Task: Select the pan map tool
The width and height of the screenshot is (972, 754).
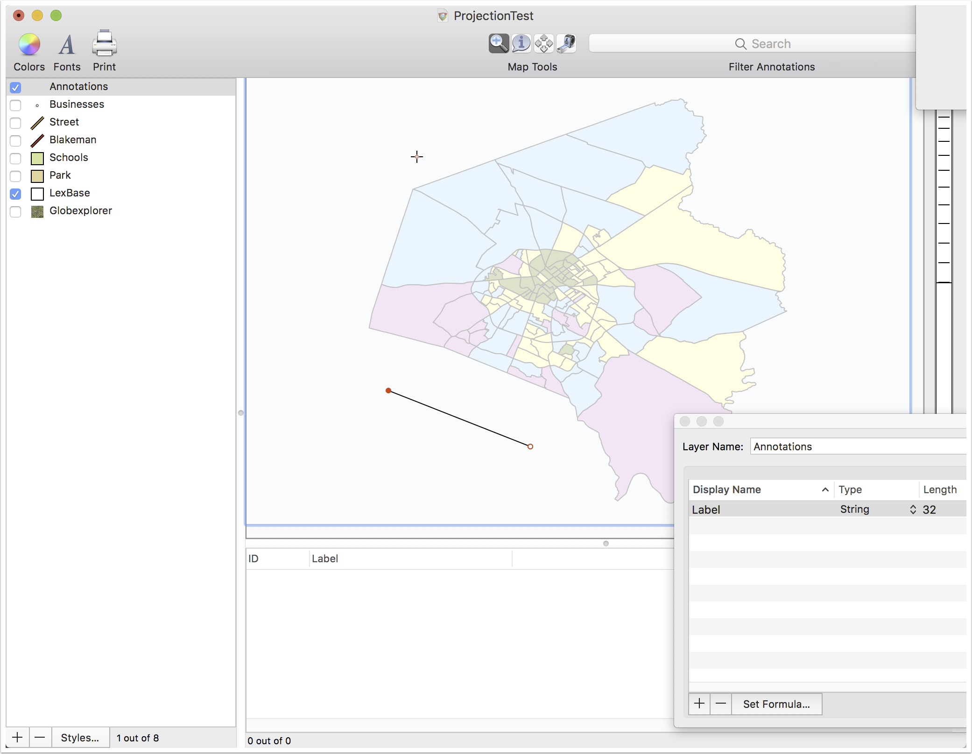Action: tap(543, 43)
